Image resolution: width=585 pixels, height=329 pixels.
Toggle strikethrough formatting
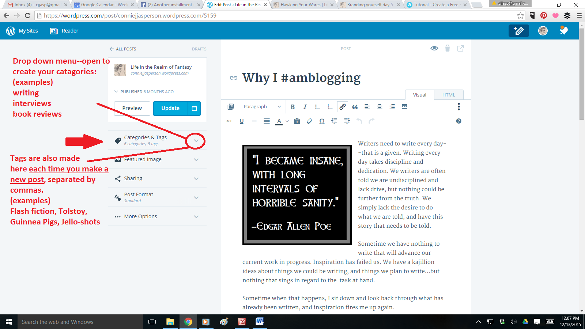point(229,121)
